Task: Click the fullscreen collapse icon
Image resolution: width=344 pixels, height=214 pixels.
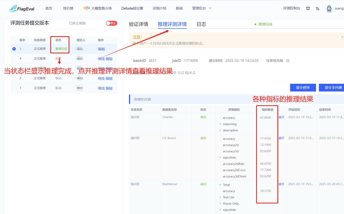Action: point(308,8)
